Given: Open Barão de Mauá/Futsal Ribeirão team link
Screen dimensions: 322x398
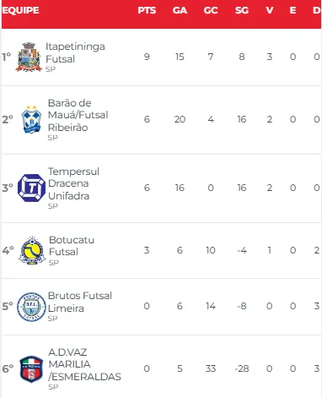Looking at the screenshot, I should [x=78, y=115].
